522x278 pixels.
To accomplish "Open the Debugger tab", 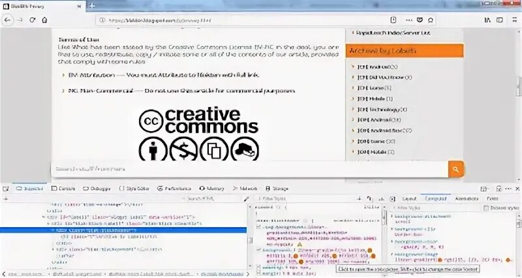I will click(97, 189).
